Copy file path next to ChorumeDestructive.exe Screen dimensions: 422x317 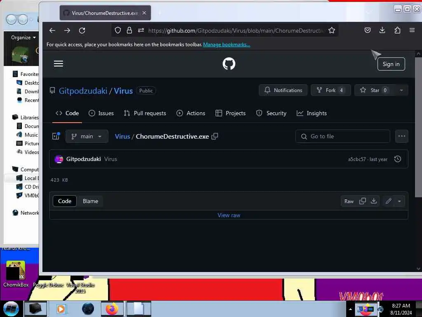point(215,136)
